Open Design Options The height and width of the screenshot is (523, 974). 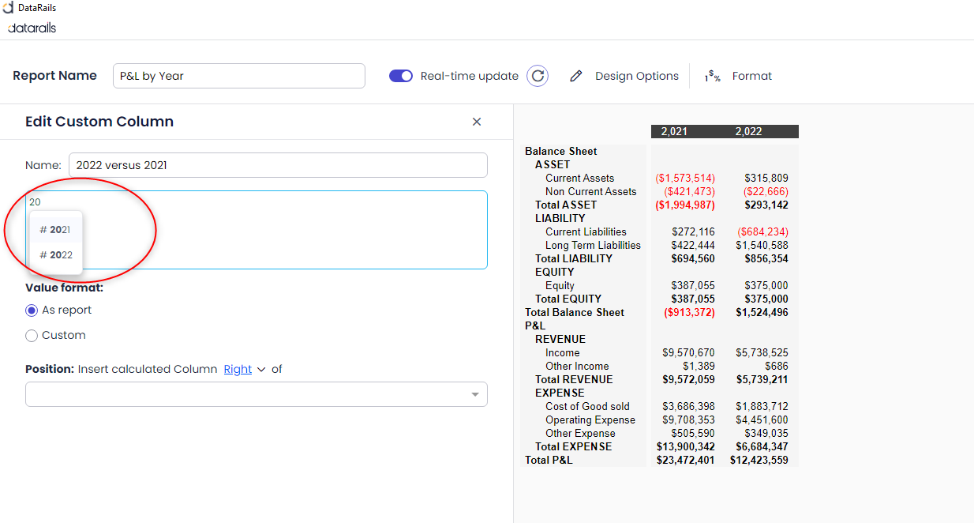pos(636,76)
